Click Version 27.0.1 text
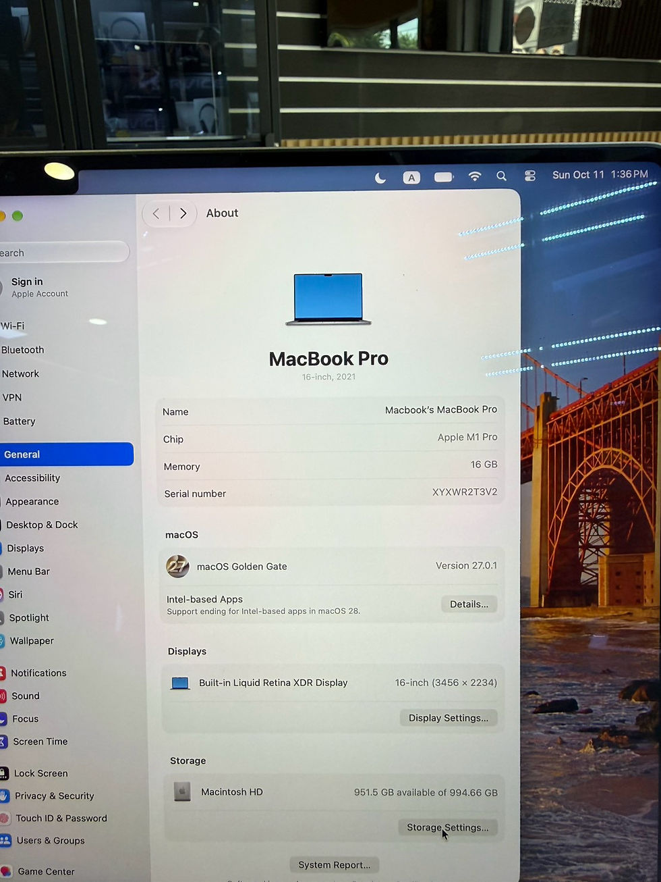 click(466, 565)
